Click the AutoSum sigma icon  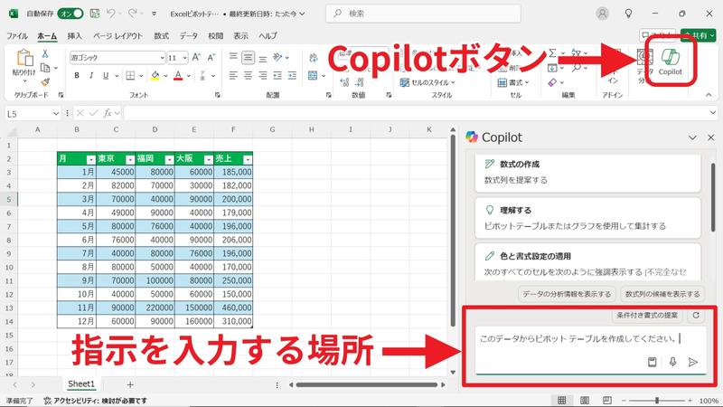(x=552, y=53)
